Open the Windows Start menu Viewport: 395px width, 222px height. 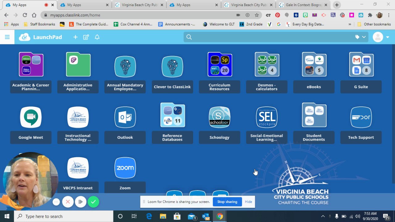[7, 216]
